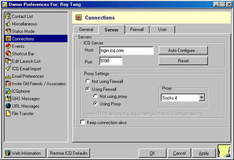Image resolution: width=234 pixels, height=160 pixels.
Task: Click the face thumbnail in corner
Action: 224,151
